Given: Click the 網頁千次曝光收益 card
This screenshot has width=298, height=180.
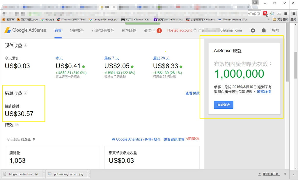Looking at the screenshot, I should pos(152,157).
